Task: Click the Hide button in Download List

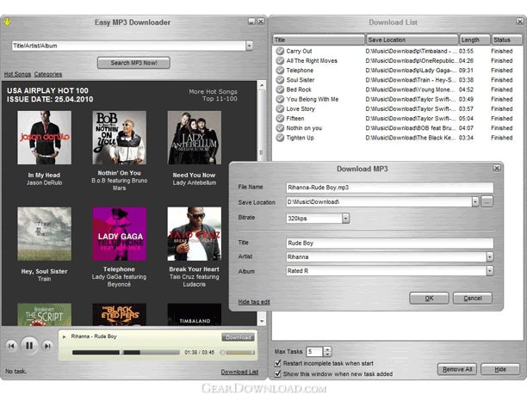Action: pos(500,369)
